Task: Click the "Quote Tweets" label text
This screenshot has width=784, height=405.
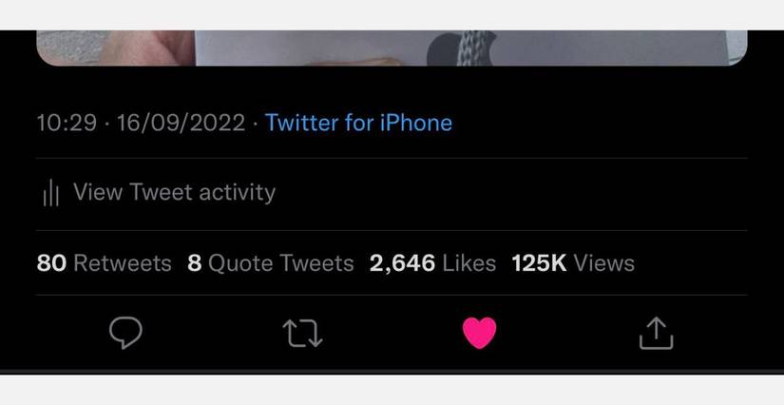Action: pos(280,263)
